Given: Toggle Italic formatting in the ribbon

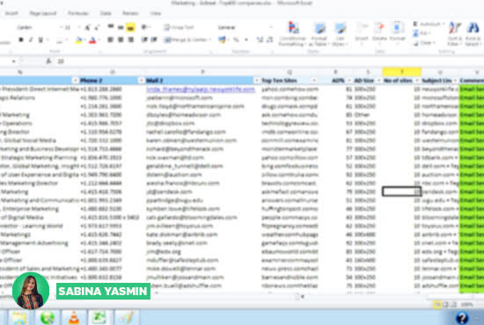Looking at the screenshot, I should (31, 40).
